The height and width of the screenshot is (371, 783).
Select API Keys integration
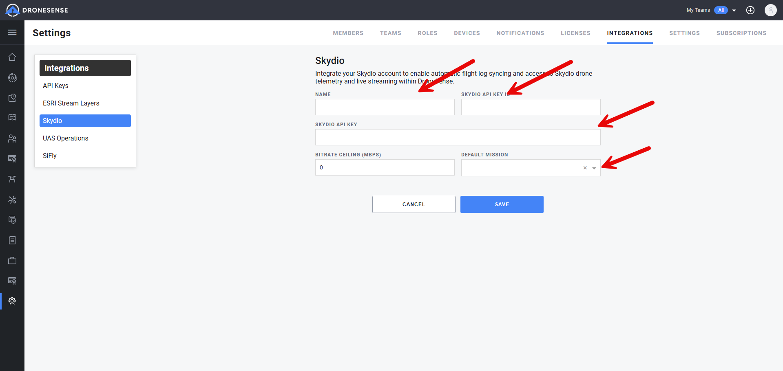(x=85, y=86)
